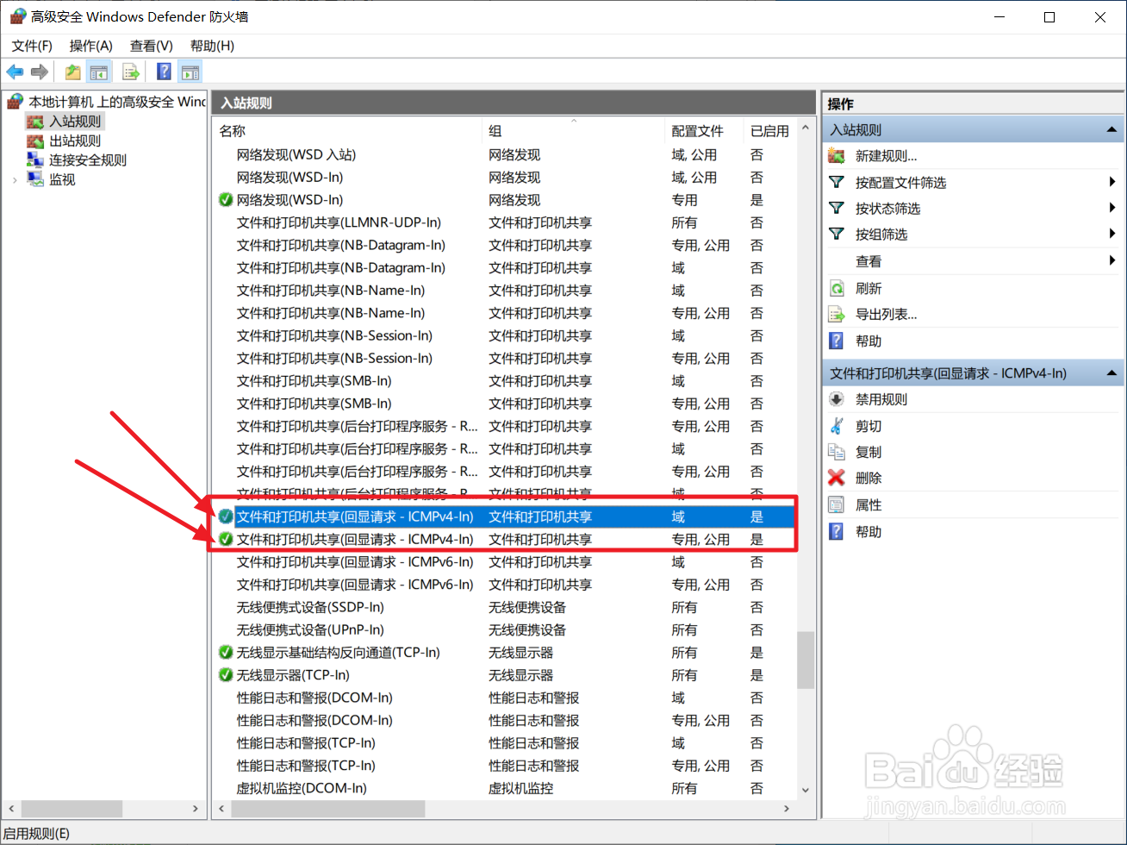The height and width of the screenshot is (845, 1127).
Task: Collapse the 入站规则 section in Actions pane
Action: 1111,129
